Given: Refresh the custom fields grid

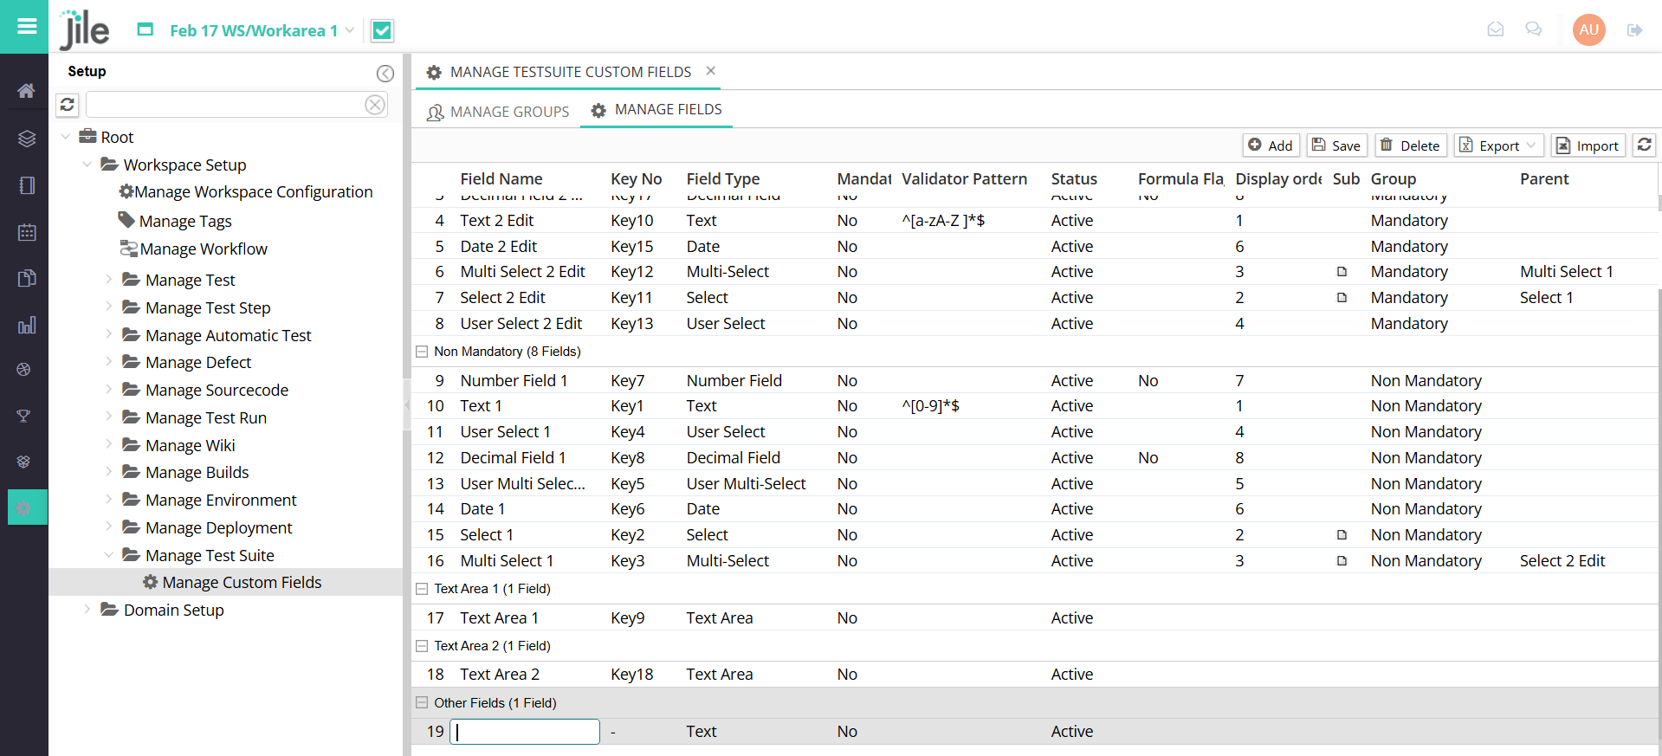Looking at the screenshot, I should click(1644, 145).
